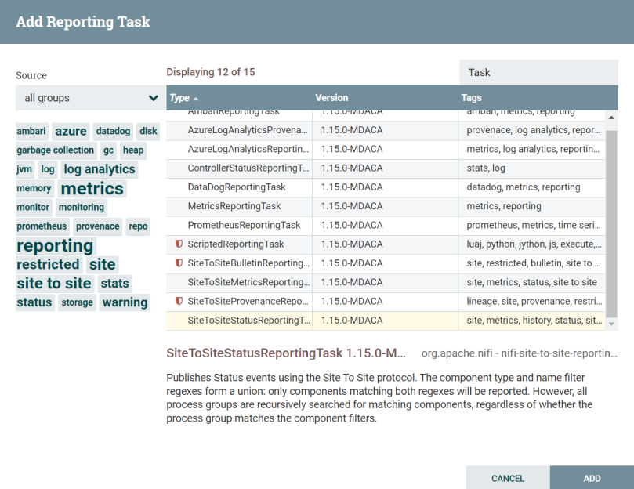The width and height of the screenshot is (634, 489).
Task: Filter by the "reporting" tag
Action: click(x=55, y=245)
